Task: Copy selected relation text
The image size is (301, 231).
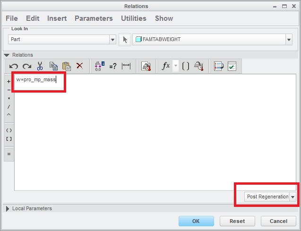Action: pos(53,66)
